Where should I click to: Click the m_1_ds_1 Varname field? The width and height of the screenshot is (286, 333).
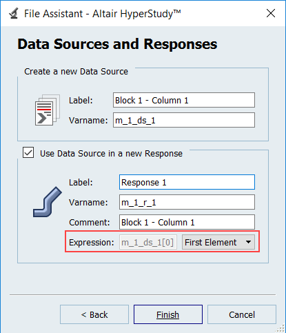coord(184,120)
